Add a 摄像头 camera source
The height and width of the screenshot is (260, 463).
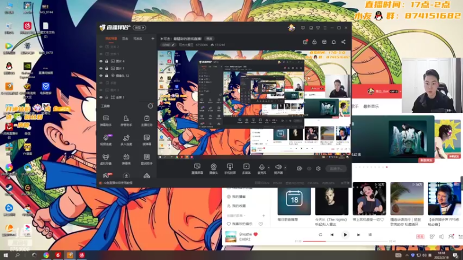point(214,169)
